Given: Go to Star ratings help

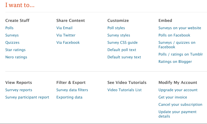Looking at the screenshot, I should pyautogui.click(x=15, y=50).
